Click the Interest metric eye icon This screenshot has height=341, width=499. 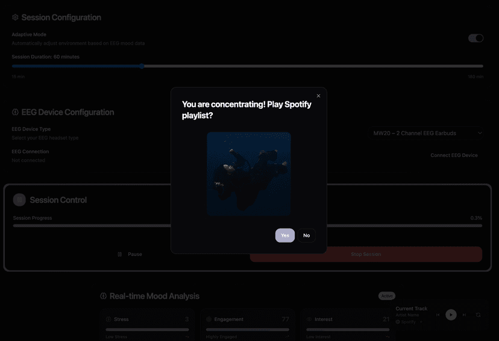309,319
